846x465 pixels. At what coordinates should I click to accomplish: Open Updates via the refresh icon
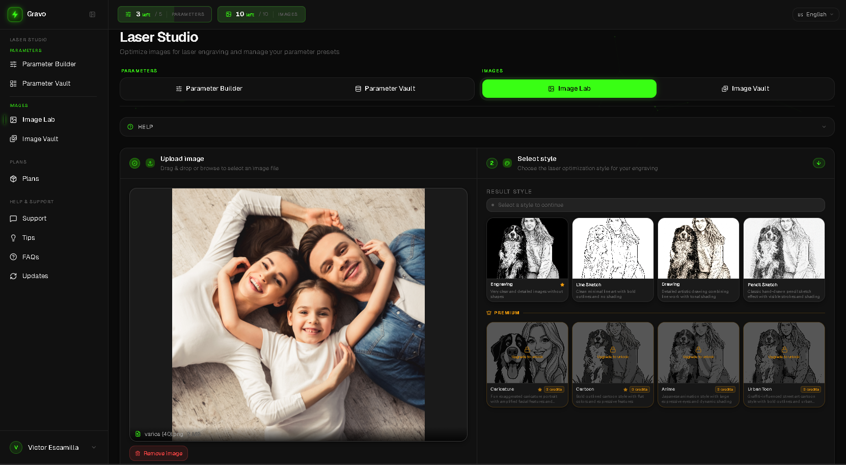[x=14, y=276]
